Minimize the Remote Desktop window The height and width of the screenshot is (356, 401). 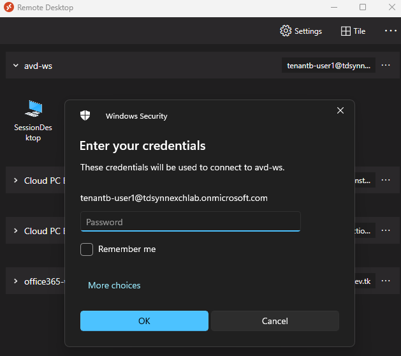pos(334,7)
